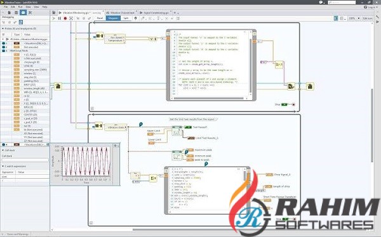
Task: Click the upper loop timing node icon
Action: (100, 36)
